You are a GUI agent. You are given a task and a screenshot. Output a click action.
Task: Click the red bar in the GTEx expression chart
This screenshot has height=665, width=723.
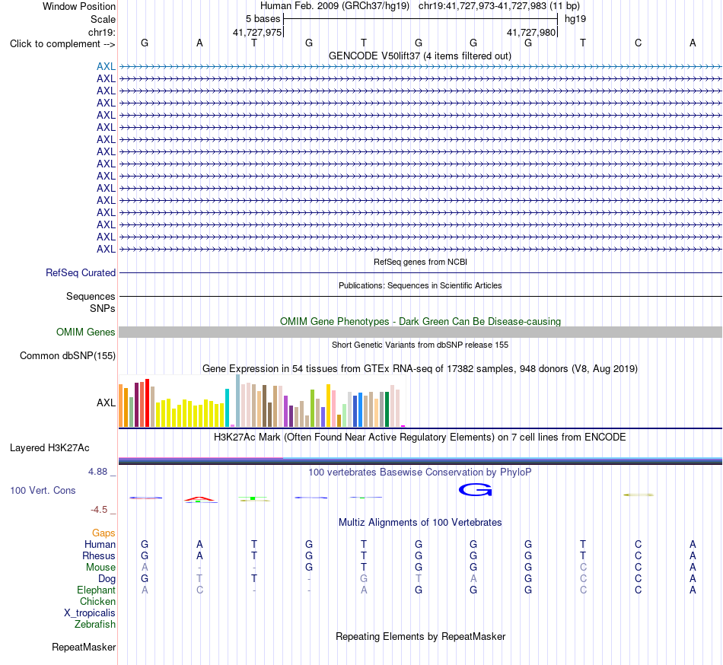click(x=148, y=402)
